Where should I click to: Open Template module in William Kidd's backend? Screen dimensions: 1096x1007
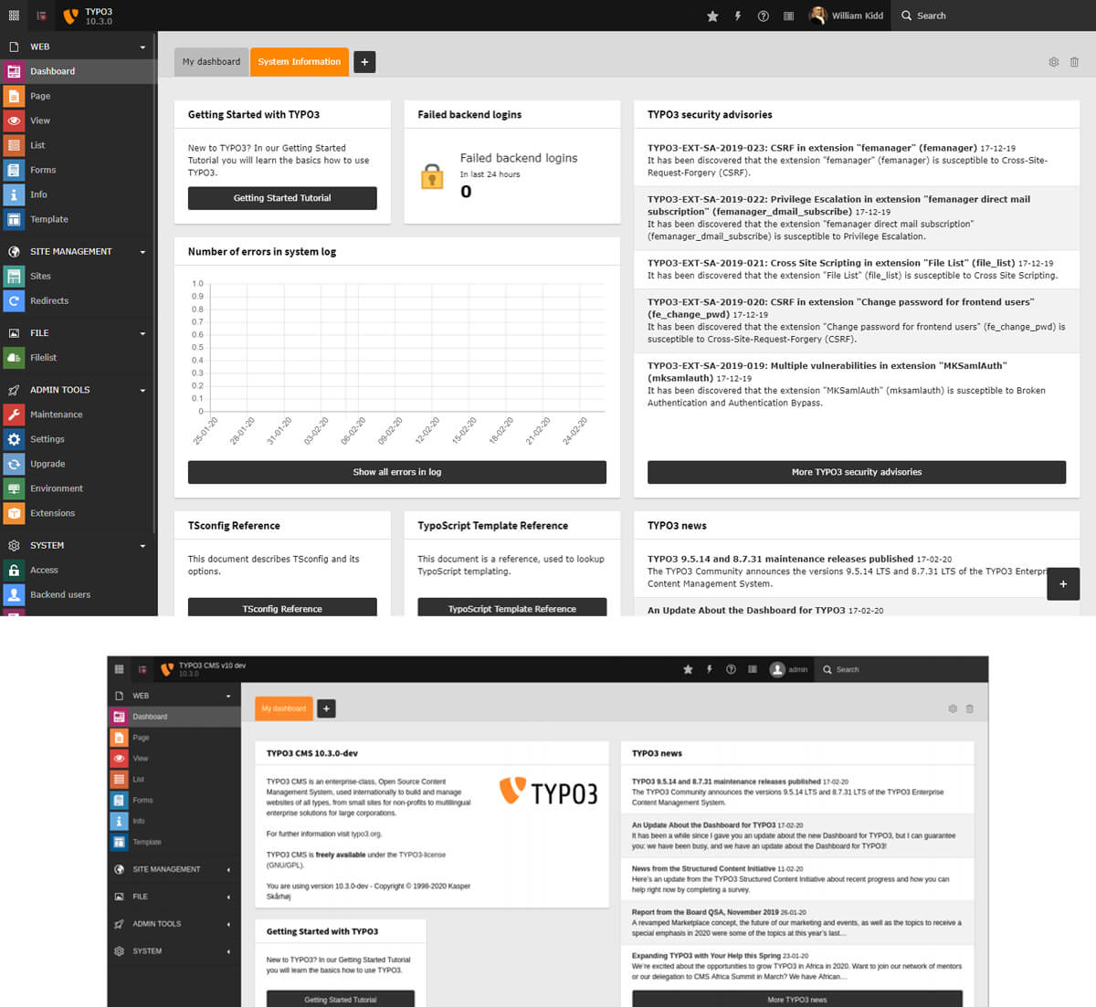click(78, 219)
